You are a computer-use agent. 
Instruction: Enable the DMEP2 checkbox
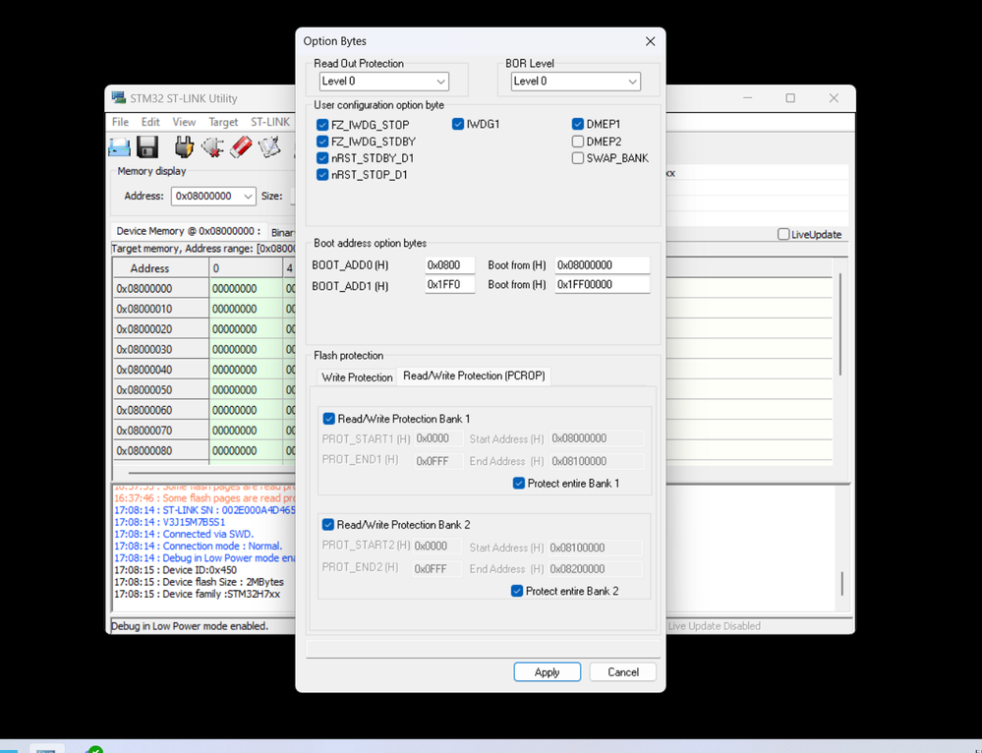click(577, 142)
